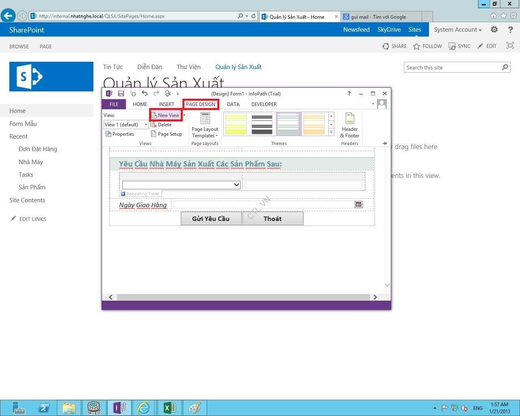Open the System Account menu
The height and width of the screenshot is (416, 520).
[x=457, y=30]
